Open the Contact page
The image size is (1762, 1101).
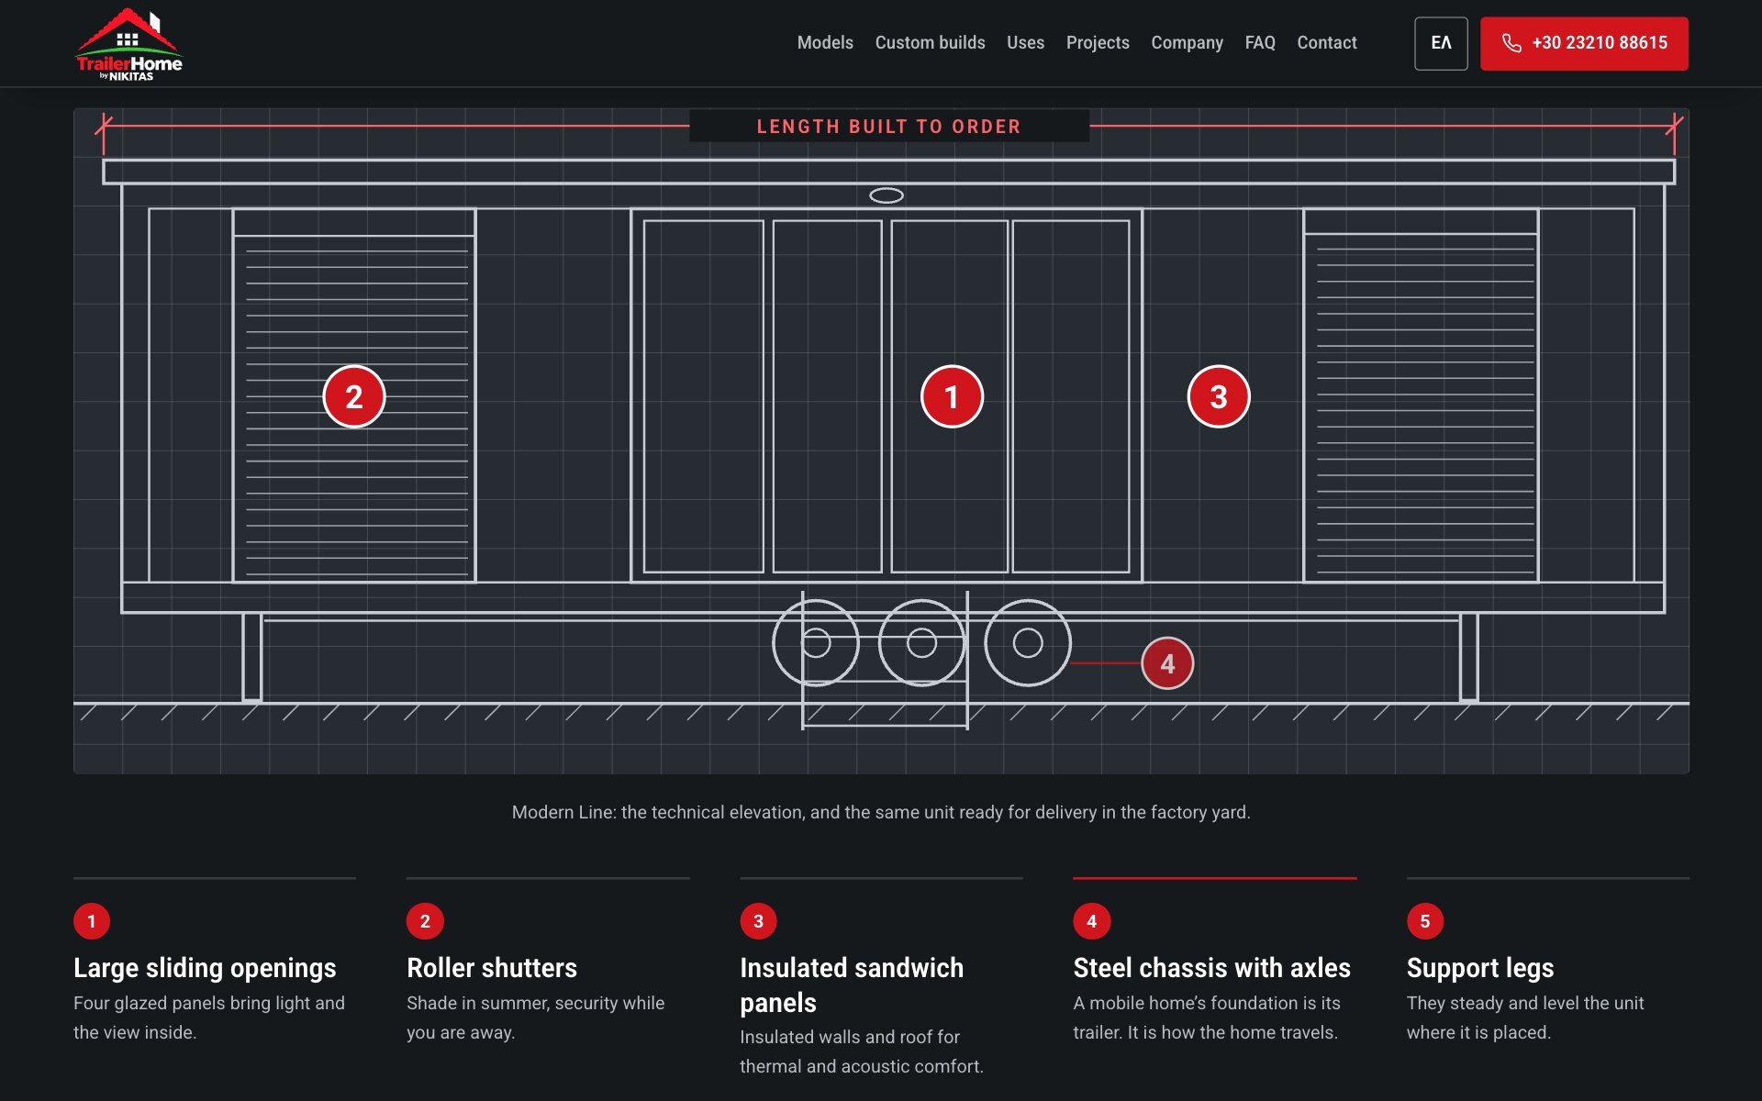click(x=1326, y=43)
